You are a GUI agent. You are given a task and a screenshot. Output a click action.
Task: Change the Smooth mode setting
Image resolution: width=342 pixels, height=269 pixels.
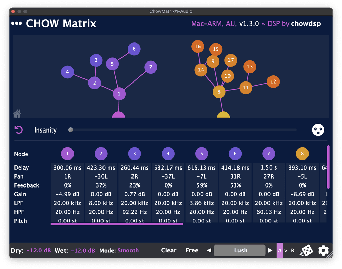(x=128, y=250)
